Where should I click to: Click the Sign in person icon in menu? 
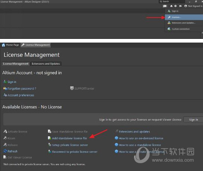click(x=169, y=11)
